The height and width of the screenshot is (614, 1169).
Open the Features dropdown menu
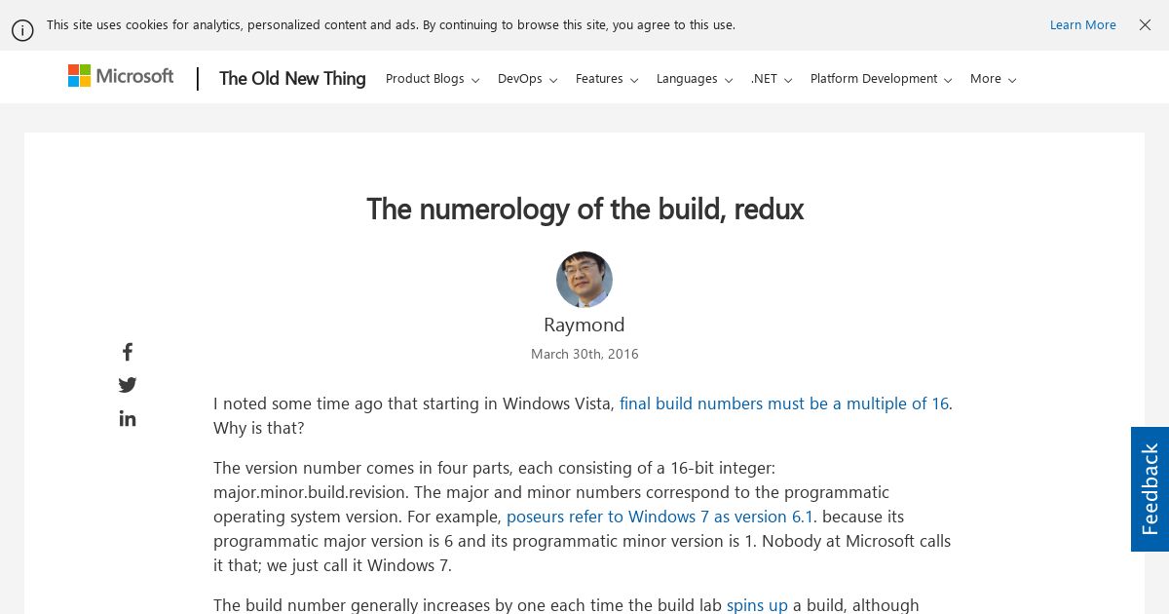(607, 79)
